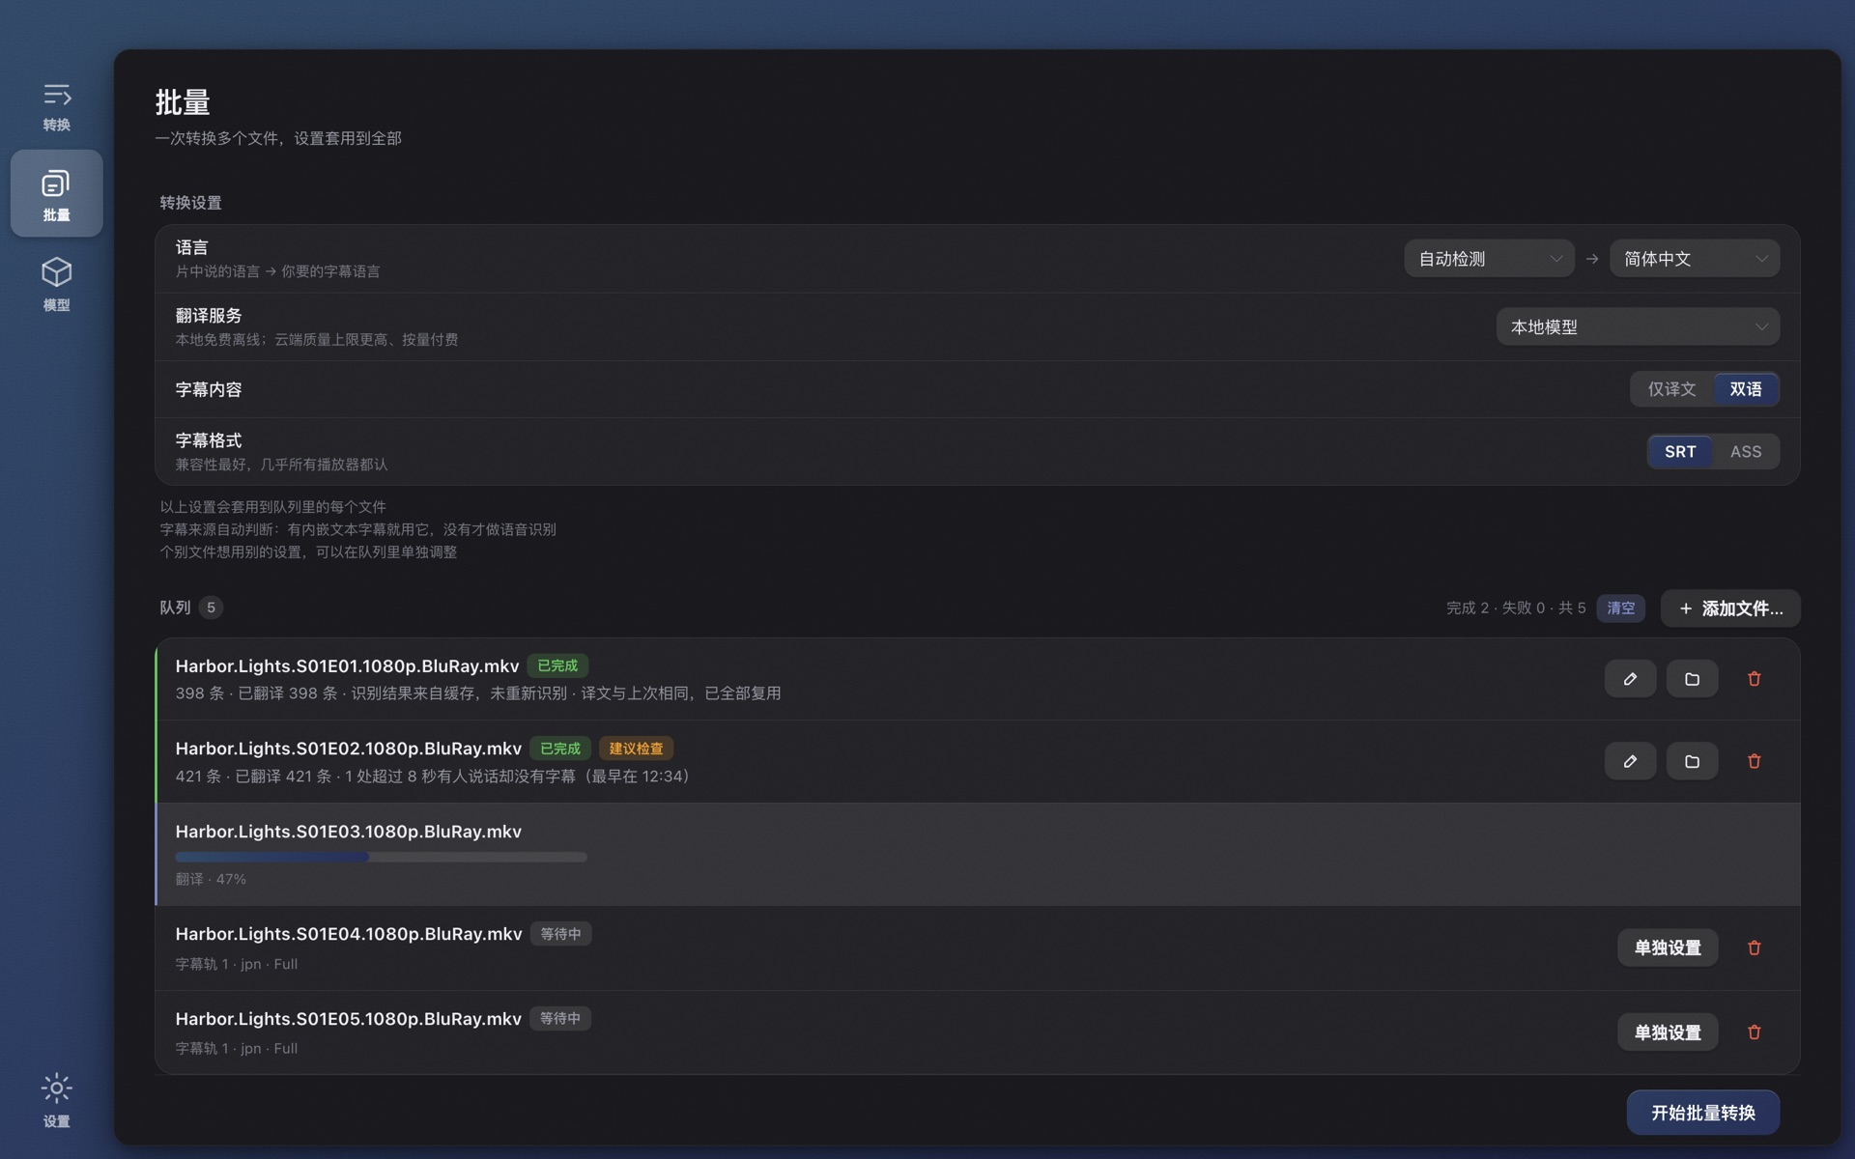
Task: Click the 添加文件... button
Action: [1729, 608]
